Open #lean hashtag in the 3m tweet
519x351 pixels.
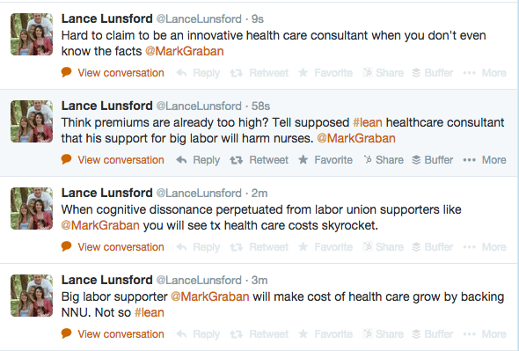[x=150, y=312]
